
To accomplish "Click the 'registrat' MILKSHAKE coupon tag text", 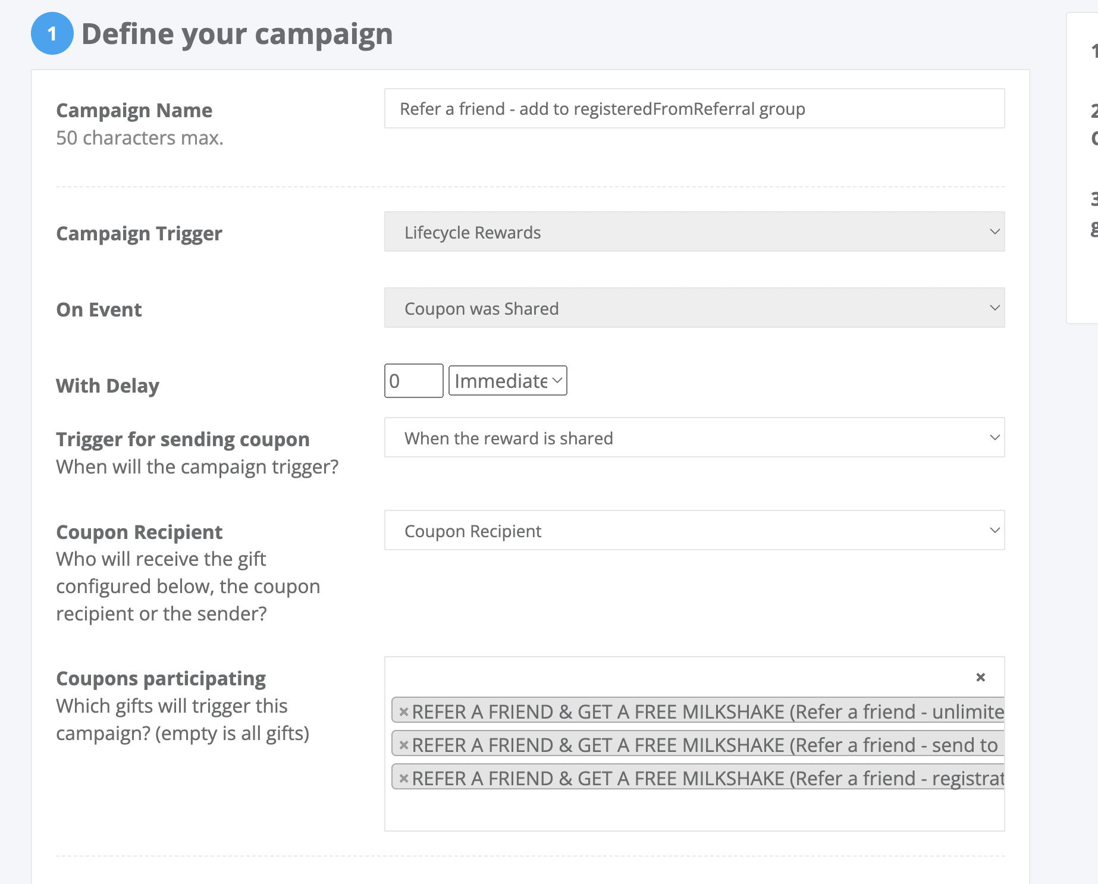I will pos(708,778).
